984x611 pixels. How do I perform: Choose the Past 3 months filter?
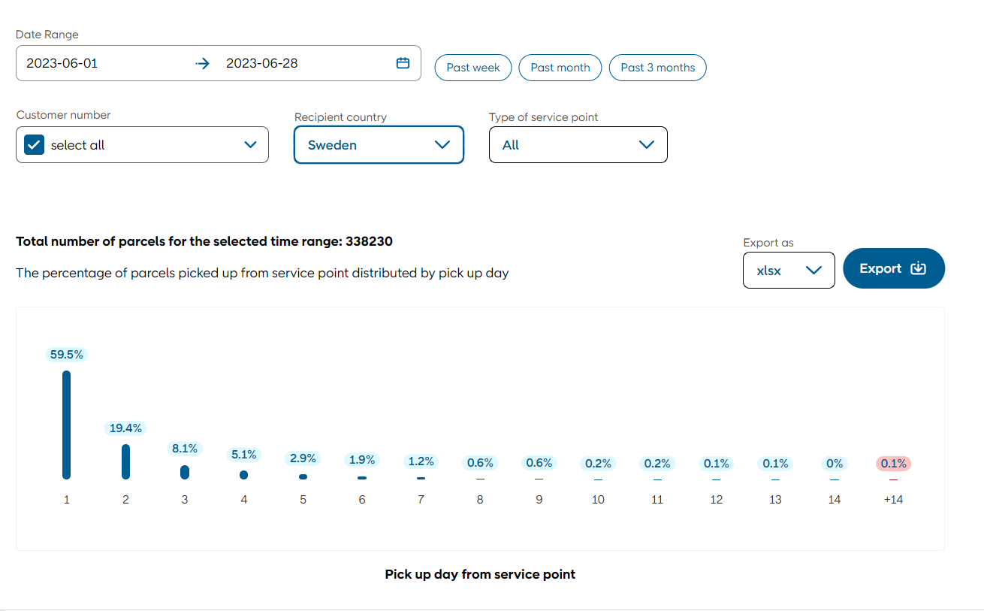point(657,68)
